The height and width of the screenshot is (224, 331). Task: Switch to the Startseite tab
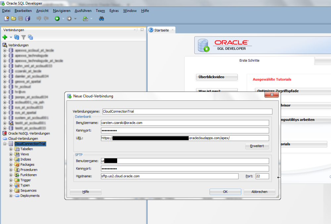coord(162,29)
